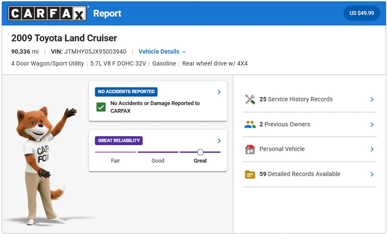Click No Accidents or Damage Reported text
This screenshot has height=234, width=387.
pyautogui.click(x=155, y=107)
